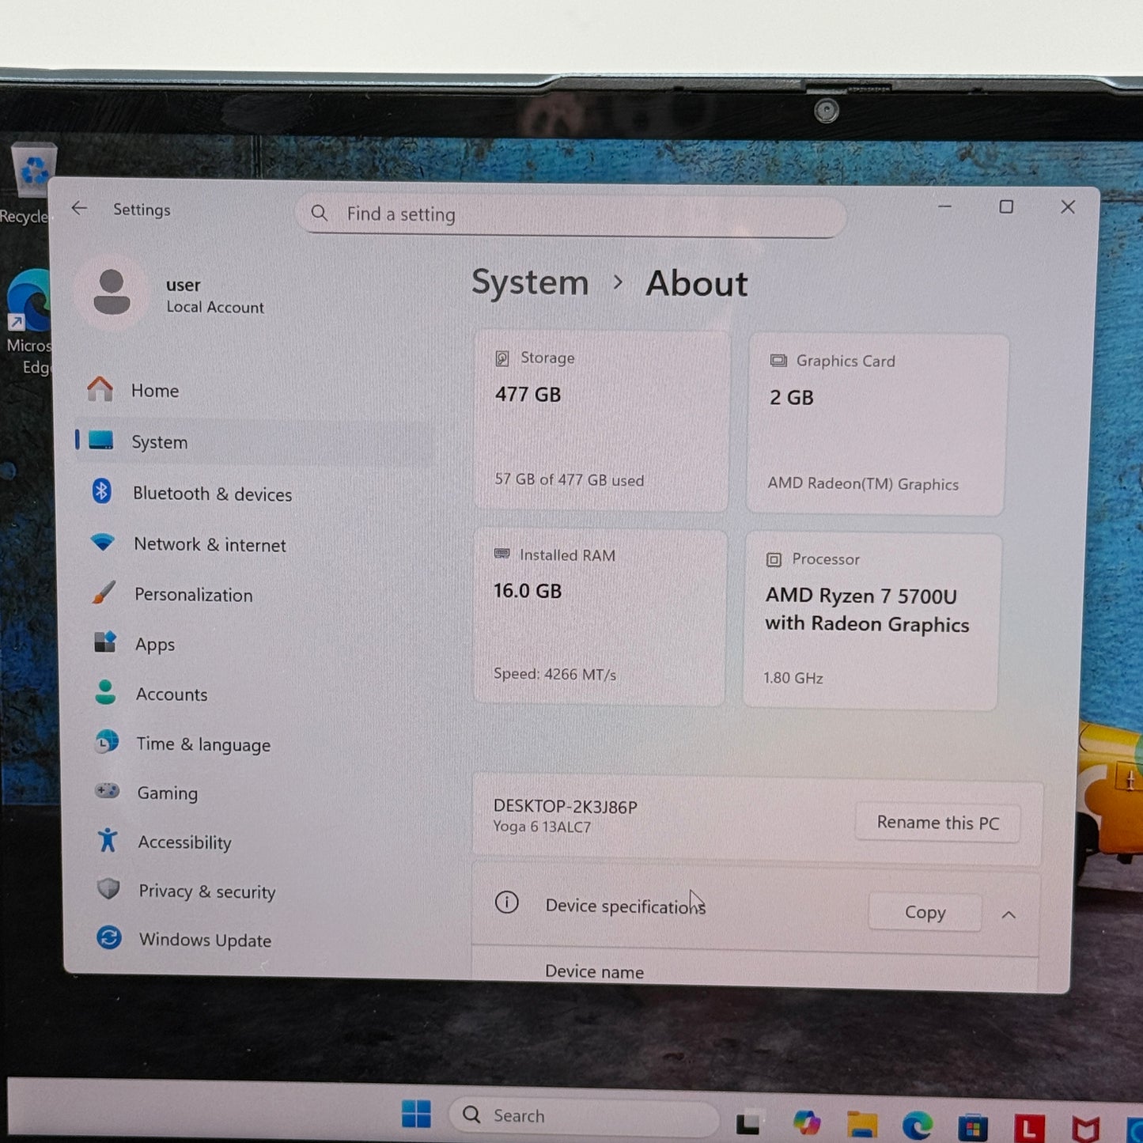Click the AMD Radeon(TM) Graphics text
Image resolution: width=1143 pixels, height=1143 pixels.
[x=863, y=483]
